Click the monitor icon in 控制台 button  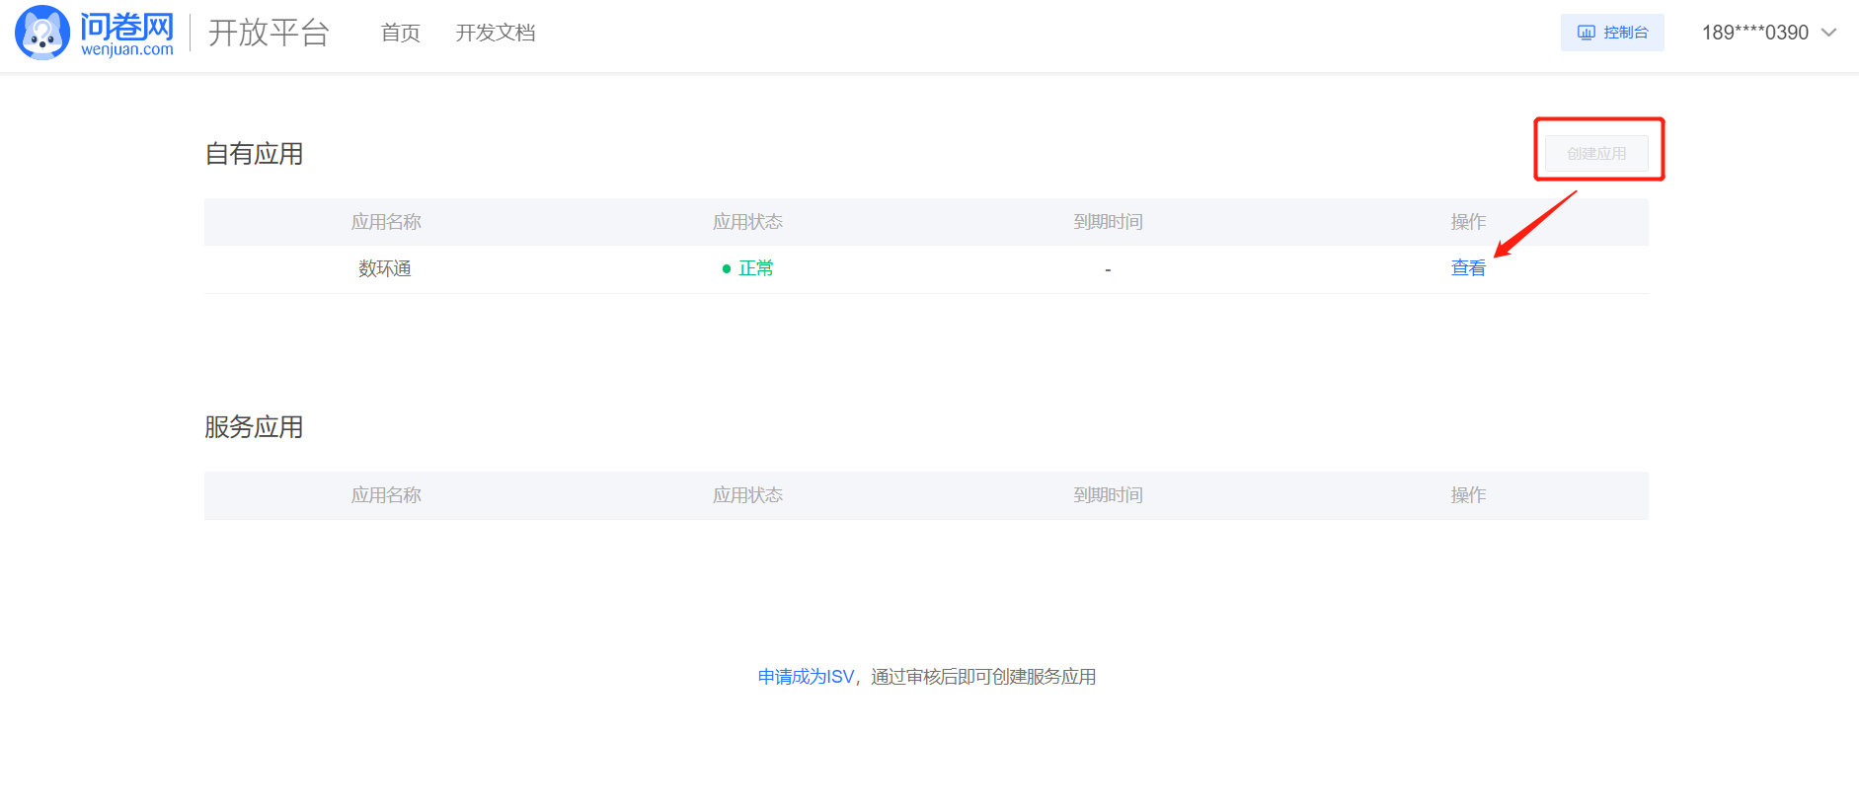click(1587, 33)
